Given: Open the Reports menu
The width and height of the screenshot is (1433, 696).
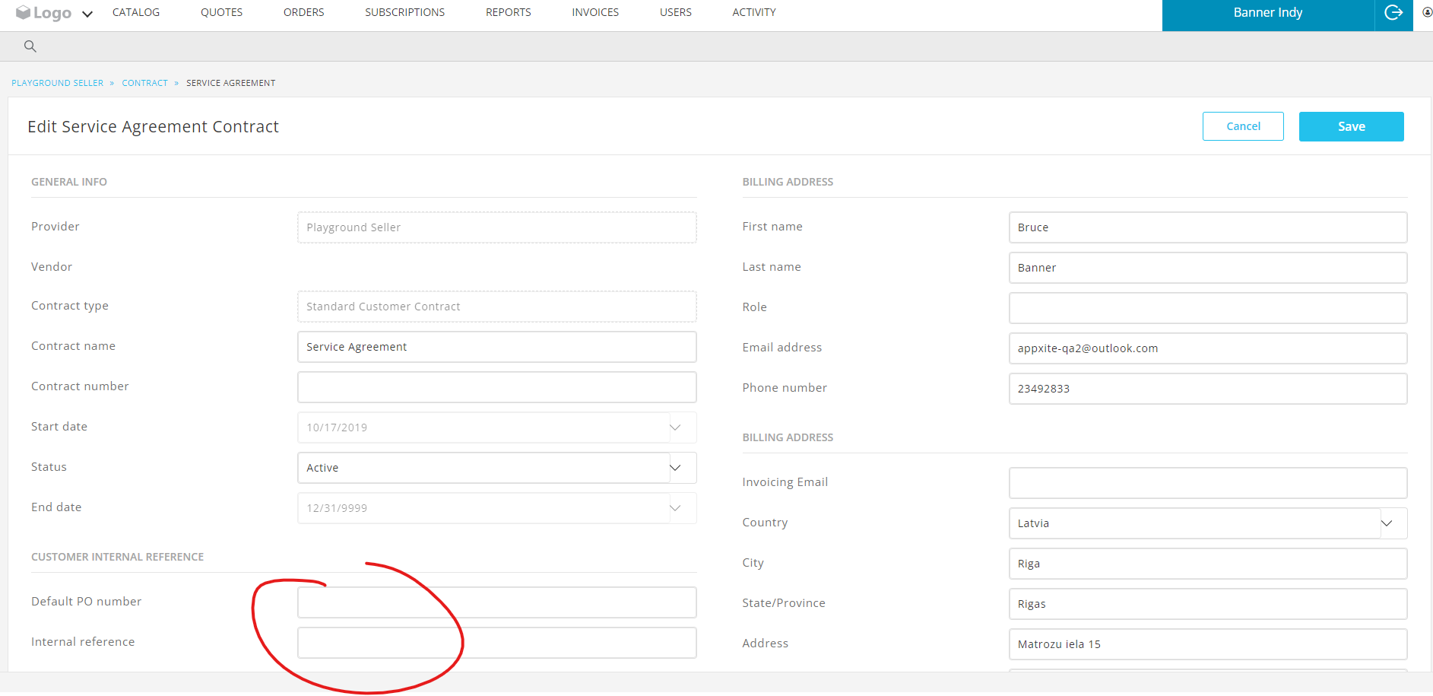Looking at the screenshot, I should coord(509,12).
